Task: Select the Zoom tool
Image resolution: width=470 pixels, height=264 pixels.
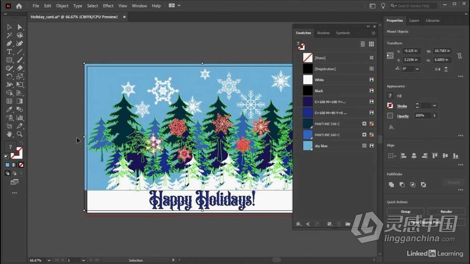Action: point(20,134)
